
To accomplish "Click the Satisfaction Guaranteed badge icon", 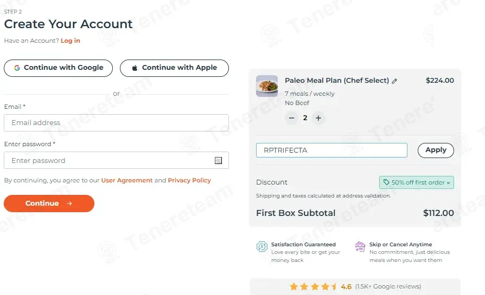I will (261, 246).
